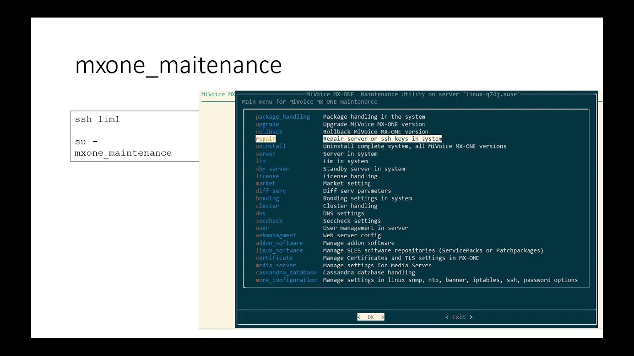Viewport: 634px width, 356px height.
Task: Open the cluster menu entry
Action: (x=267, y=206)
